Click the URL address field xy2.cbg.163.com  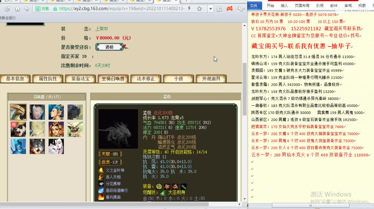pos(122,9)
